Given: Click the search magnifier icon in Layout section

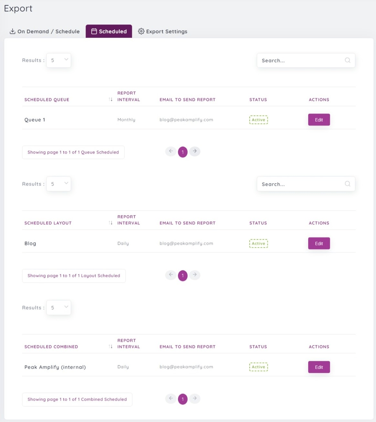Looking at the screenshot, I should 348,184.
